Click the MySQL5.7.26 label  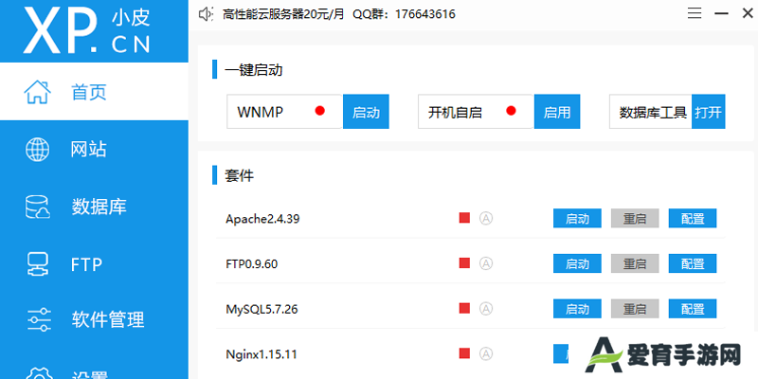pos(262,310)
